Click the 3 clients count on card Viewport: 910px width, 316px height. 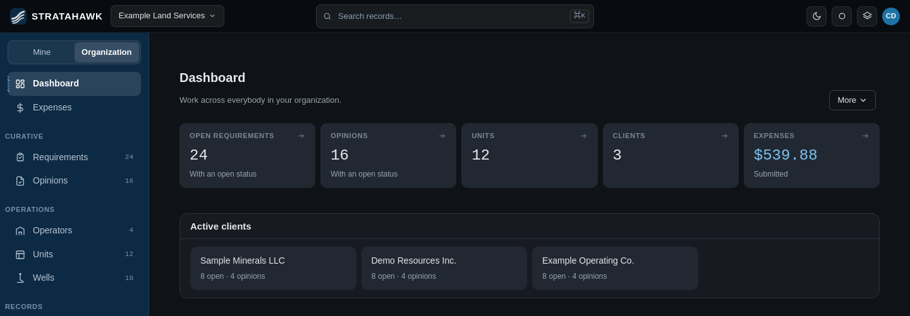[x=617, y=155]
